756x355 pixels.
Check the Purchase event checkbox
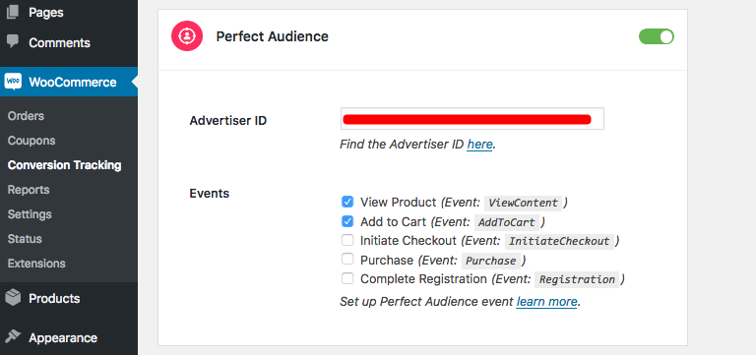click(x=347, y=260)
